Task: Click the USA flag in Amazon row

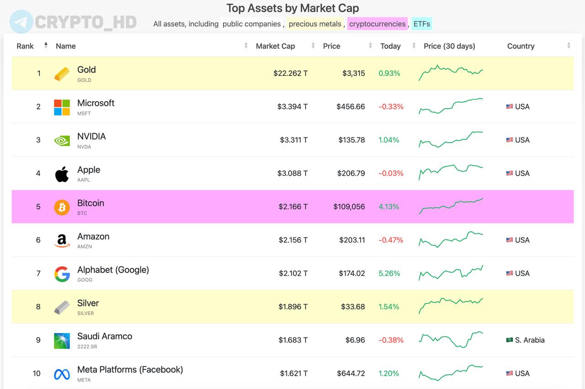Action: pos(510,240)
